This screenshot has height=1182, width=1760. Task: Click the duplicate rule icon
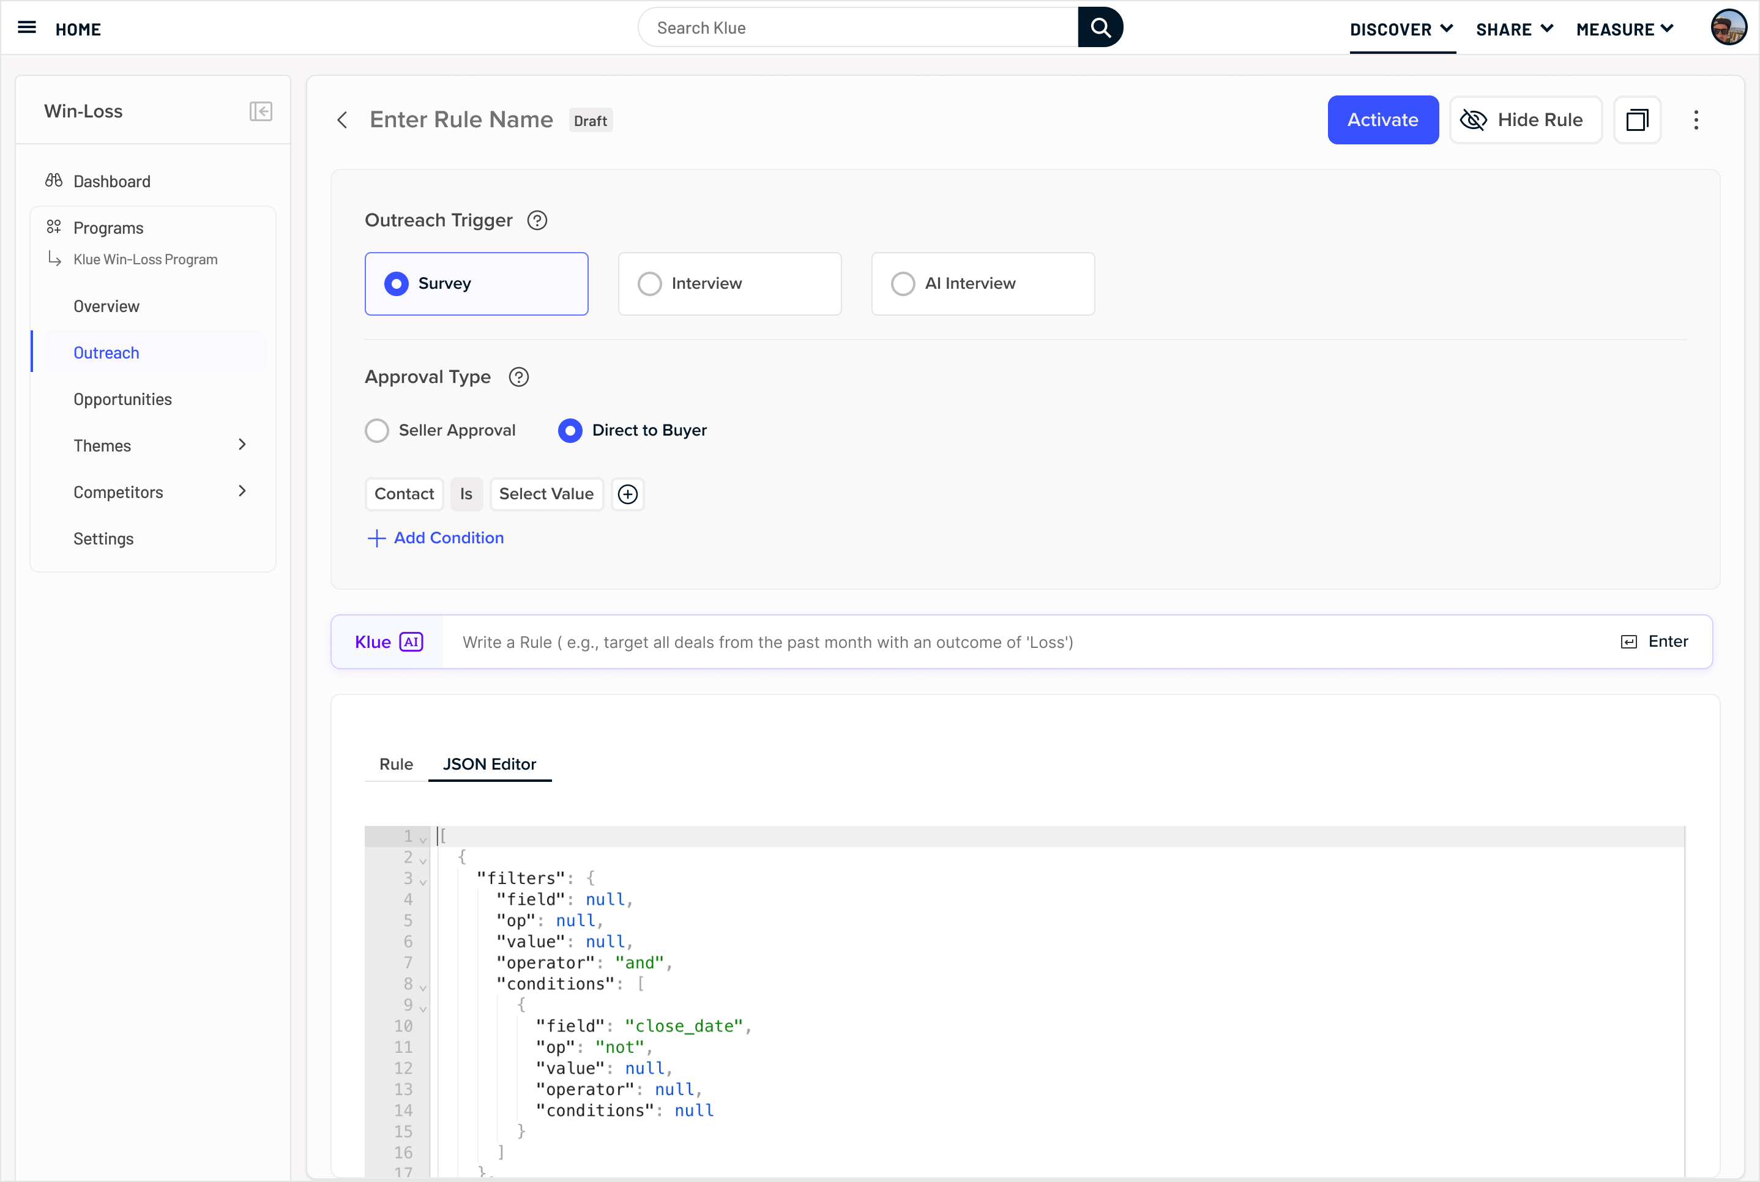click(x=1636, y=120)
